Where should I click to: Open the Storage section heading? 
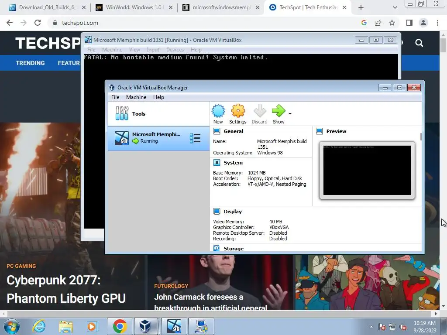click(234, 249)
